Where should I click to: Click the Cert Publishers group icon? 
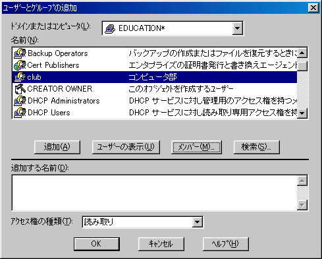click(x=20, y=65)
